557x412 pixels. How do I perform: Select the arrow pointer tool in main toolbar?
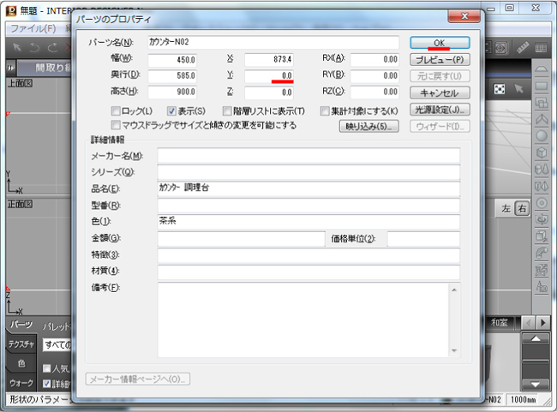tap(16, 46)
